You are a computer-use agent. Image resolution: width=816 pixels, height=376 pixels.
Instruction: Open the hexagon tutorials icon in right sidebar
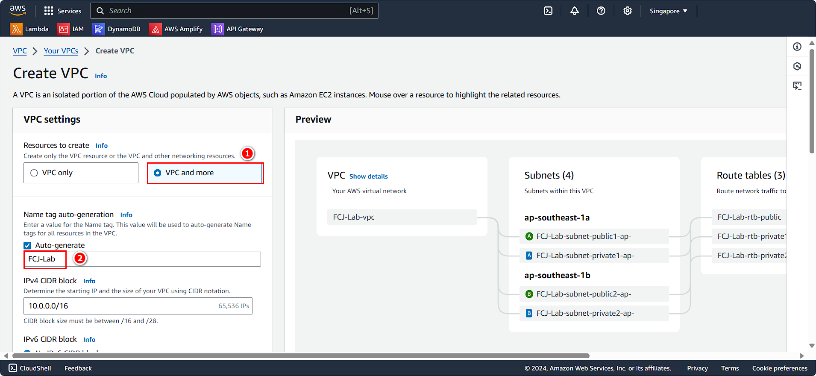(x=797, y=66)
